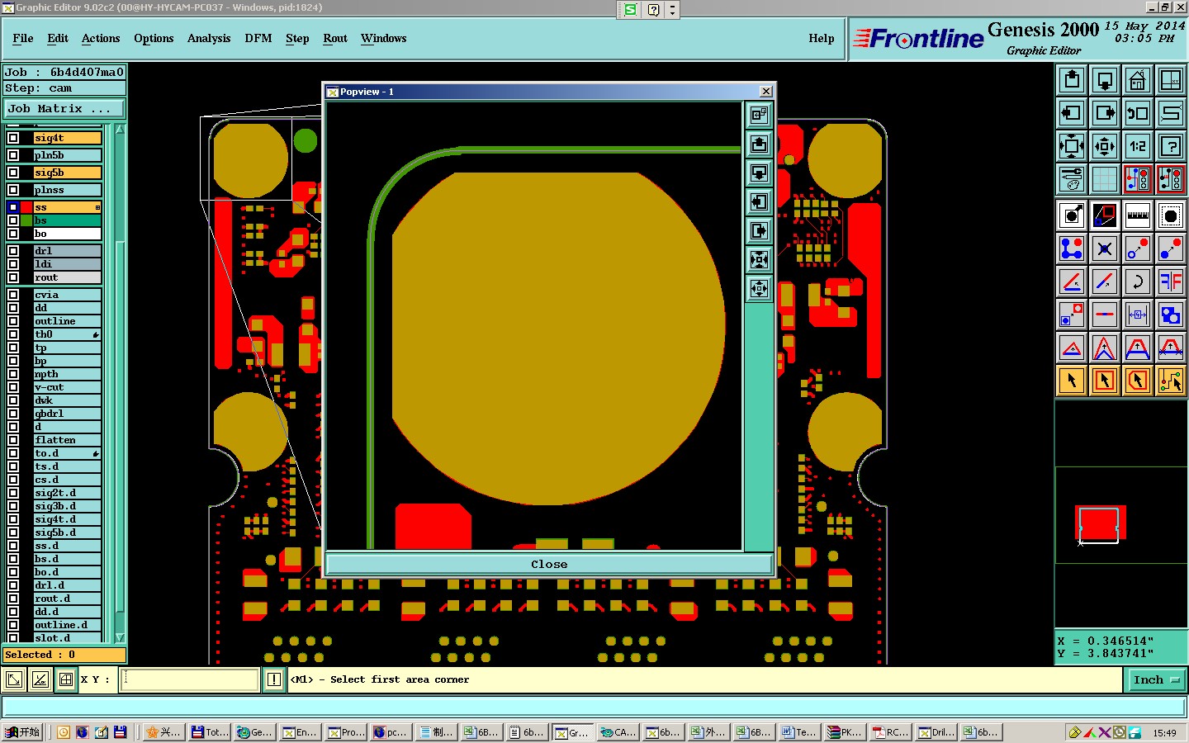Viewport: 1189px width, 743px height.
Task: Click the Windows Start button in taskbar
Action: [22, 732]
